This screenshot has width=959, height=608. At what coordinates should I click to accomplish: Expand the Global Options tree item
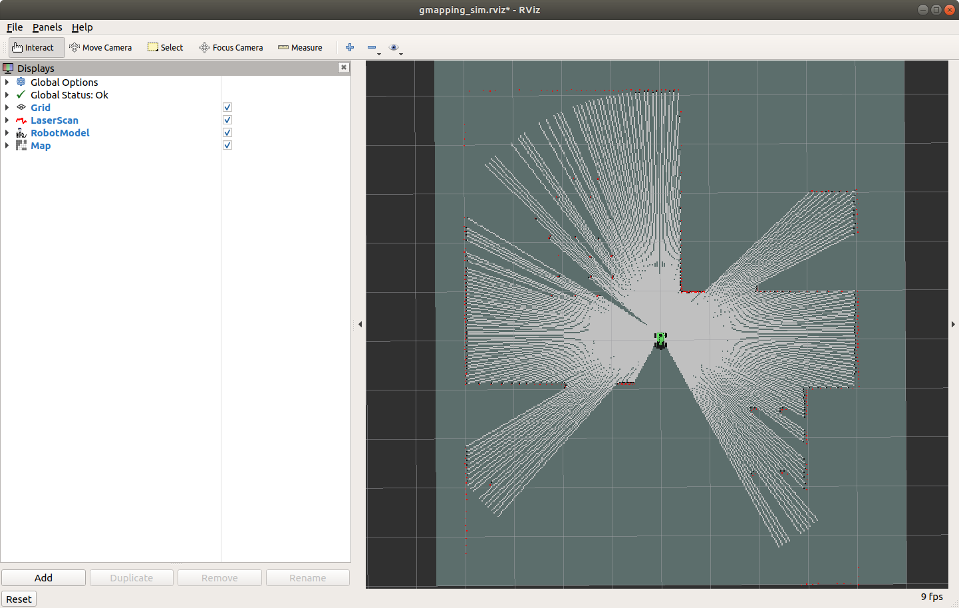7,82
